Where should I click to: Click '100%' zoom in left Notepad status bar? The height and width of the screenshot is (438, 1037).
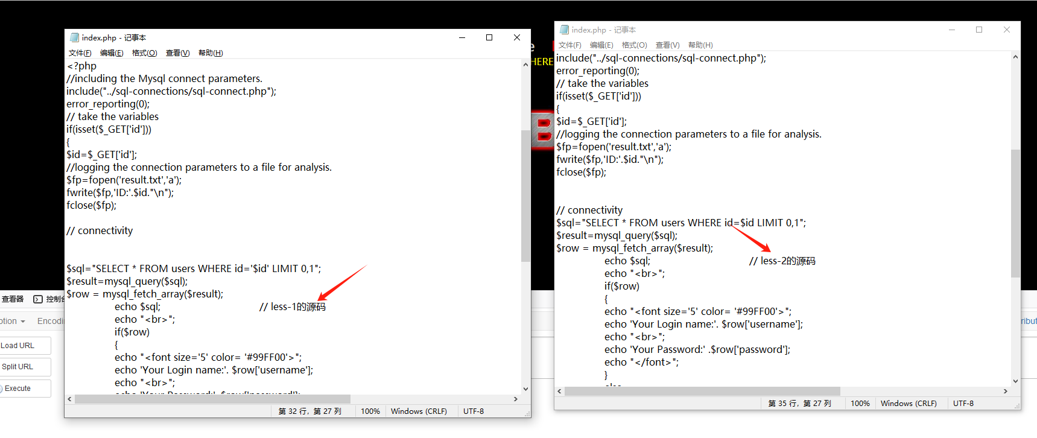click(x=370, y=411)
